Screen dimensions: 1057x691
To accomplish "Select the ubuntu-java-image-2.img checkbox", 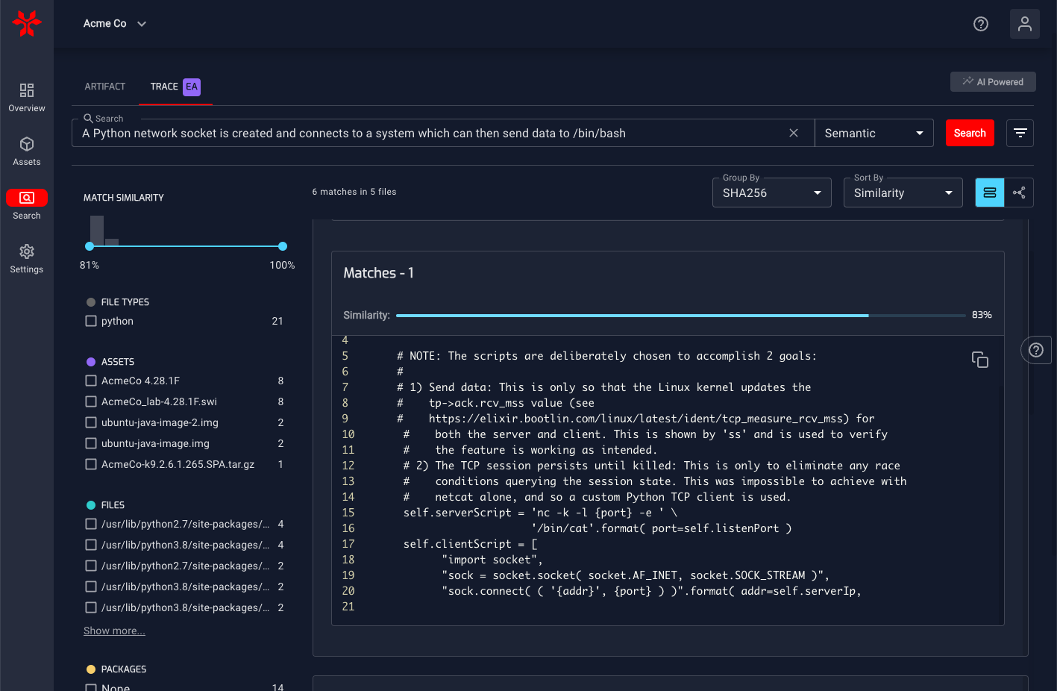I will 90,422.
